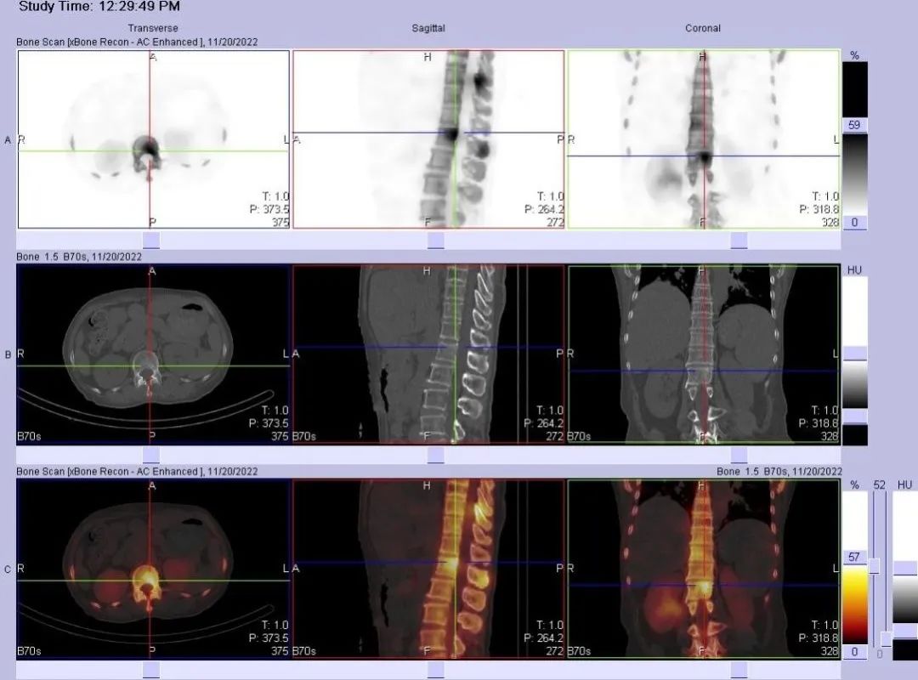This screenshot has height=680, width=918.
Task: Click the lower window handle on row B HU bar
Action: click(855, 416)
